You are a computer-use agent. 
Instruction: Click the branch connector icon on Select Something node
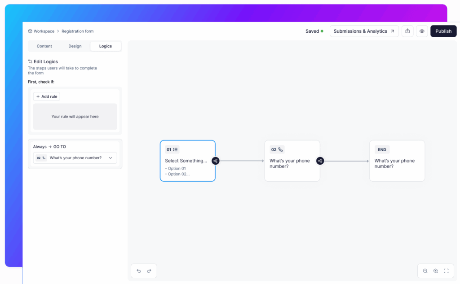[x=215, y=160]
